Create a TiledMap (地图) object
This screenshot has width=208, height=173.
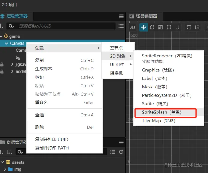pos(169,121)
